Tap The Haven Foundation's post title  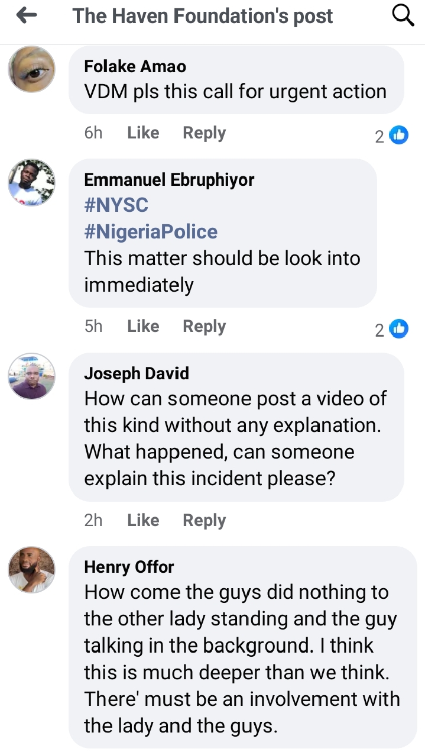click(203, 16)
